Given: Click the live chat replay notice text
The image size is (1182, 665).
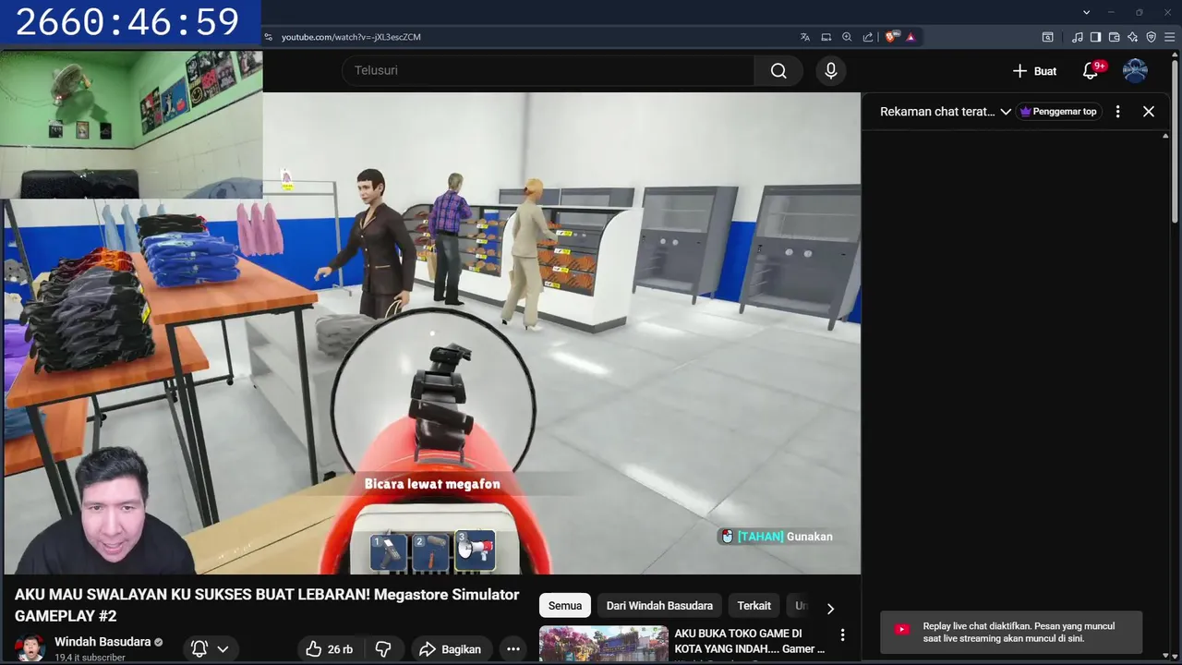Looking at the screenshot, I should 1019,633.
